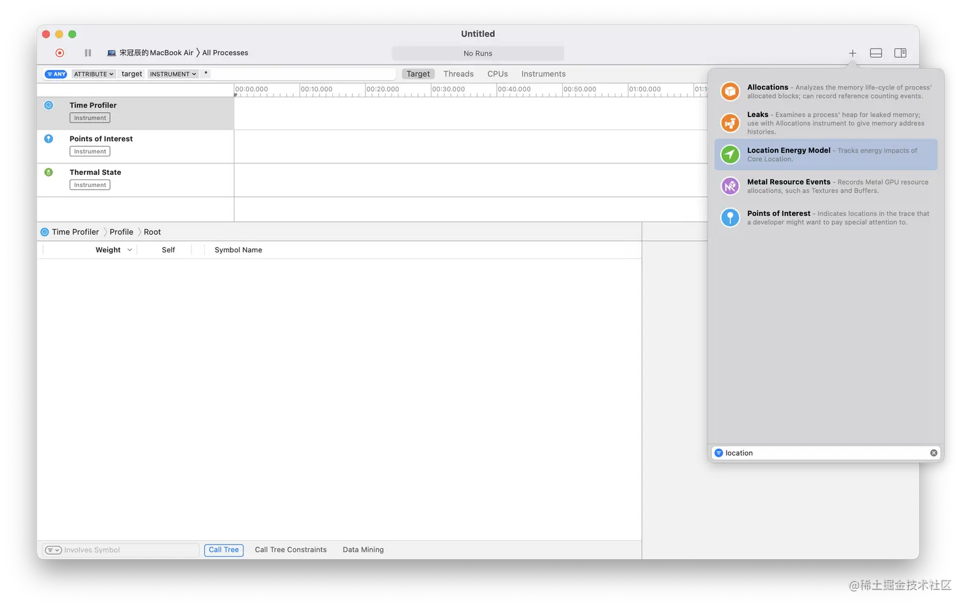The height and width of the screenshot is (608, 968).
Task: Switch to the CPUs tab
Action: tap(497, 74)
